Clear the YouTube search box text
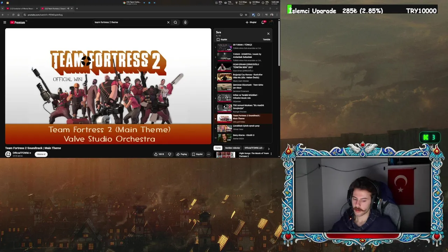Image resolution: width=448 pixels, height=252 pixels. coord(168,22)
